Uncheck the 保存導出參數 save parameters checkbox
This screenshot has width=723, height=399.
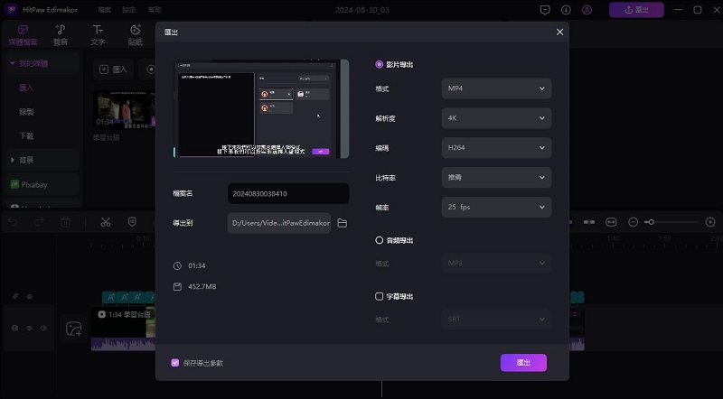pyautogui.click(x=174, y=363)
